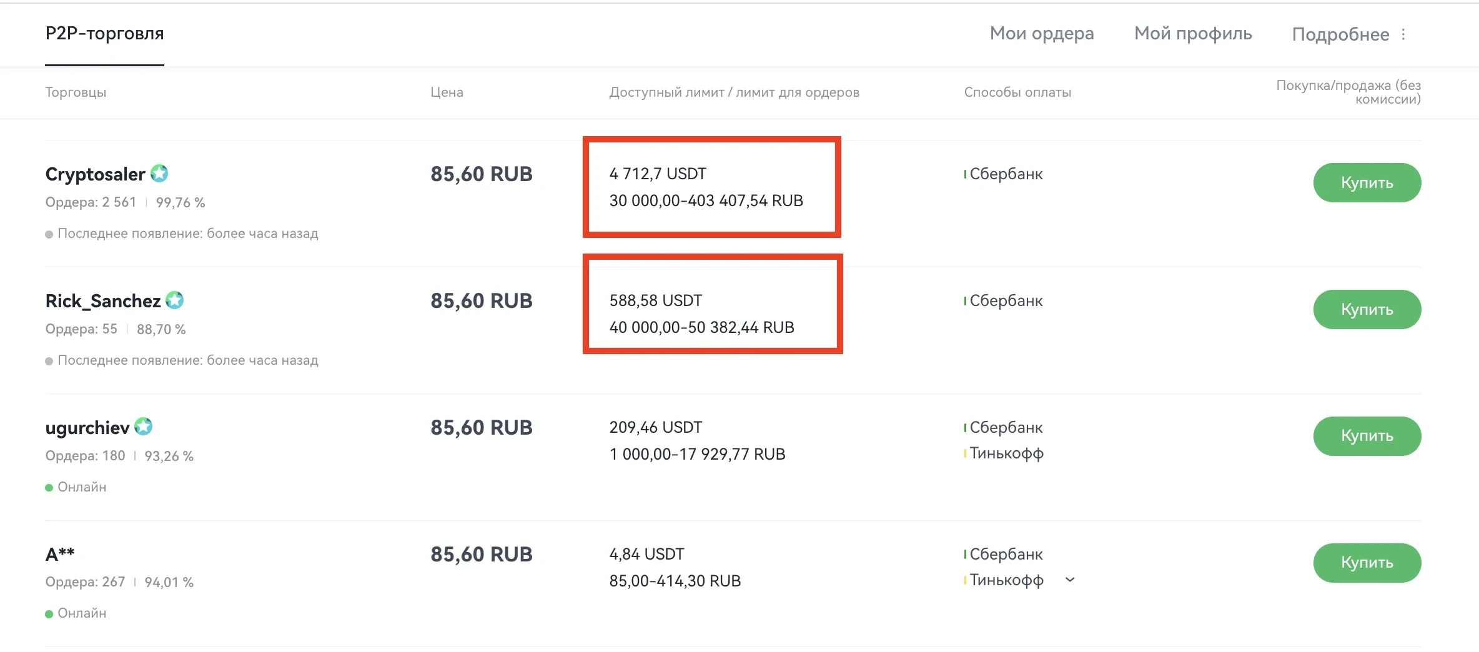Viewport: 1479px width, 652px height.
Task: Expand additional payment methods for A**
Action: click(1070, 580)
